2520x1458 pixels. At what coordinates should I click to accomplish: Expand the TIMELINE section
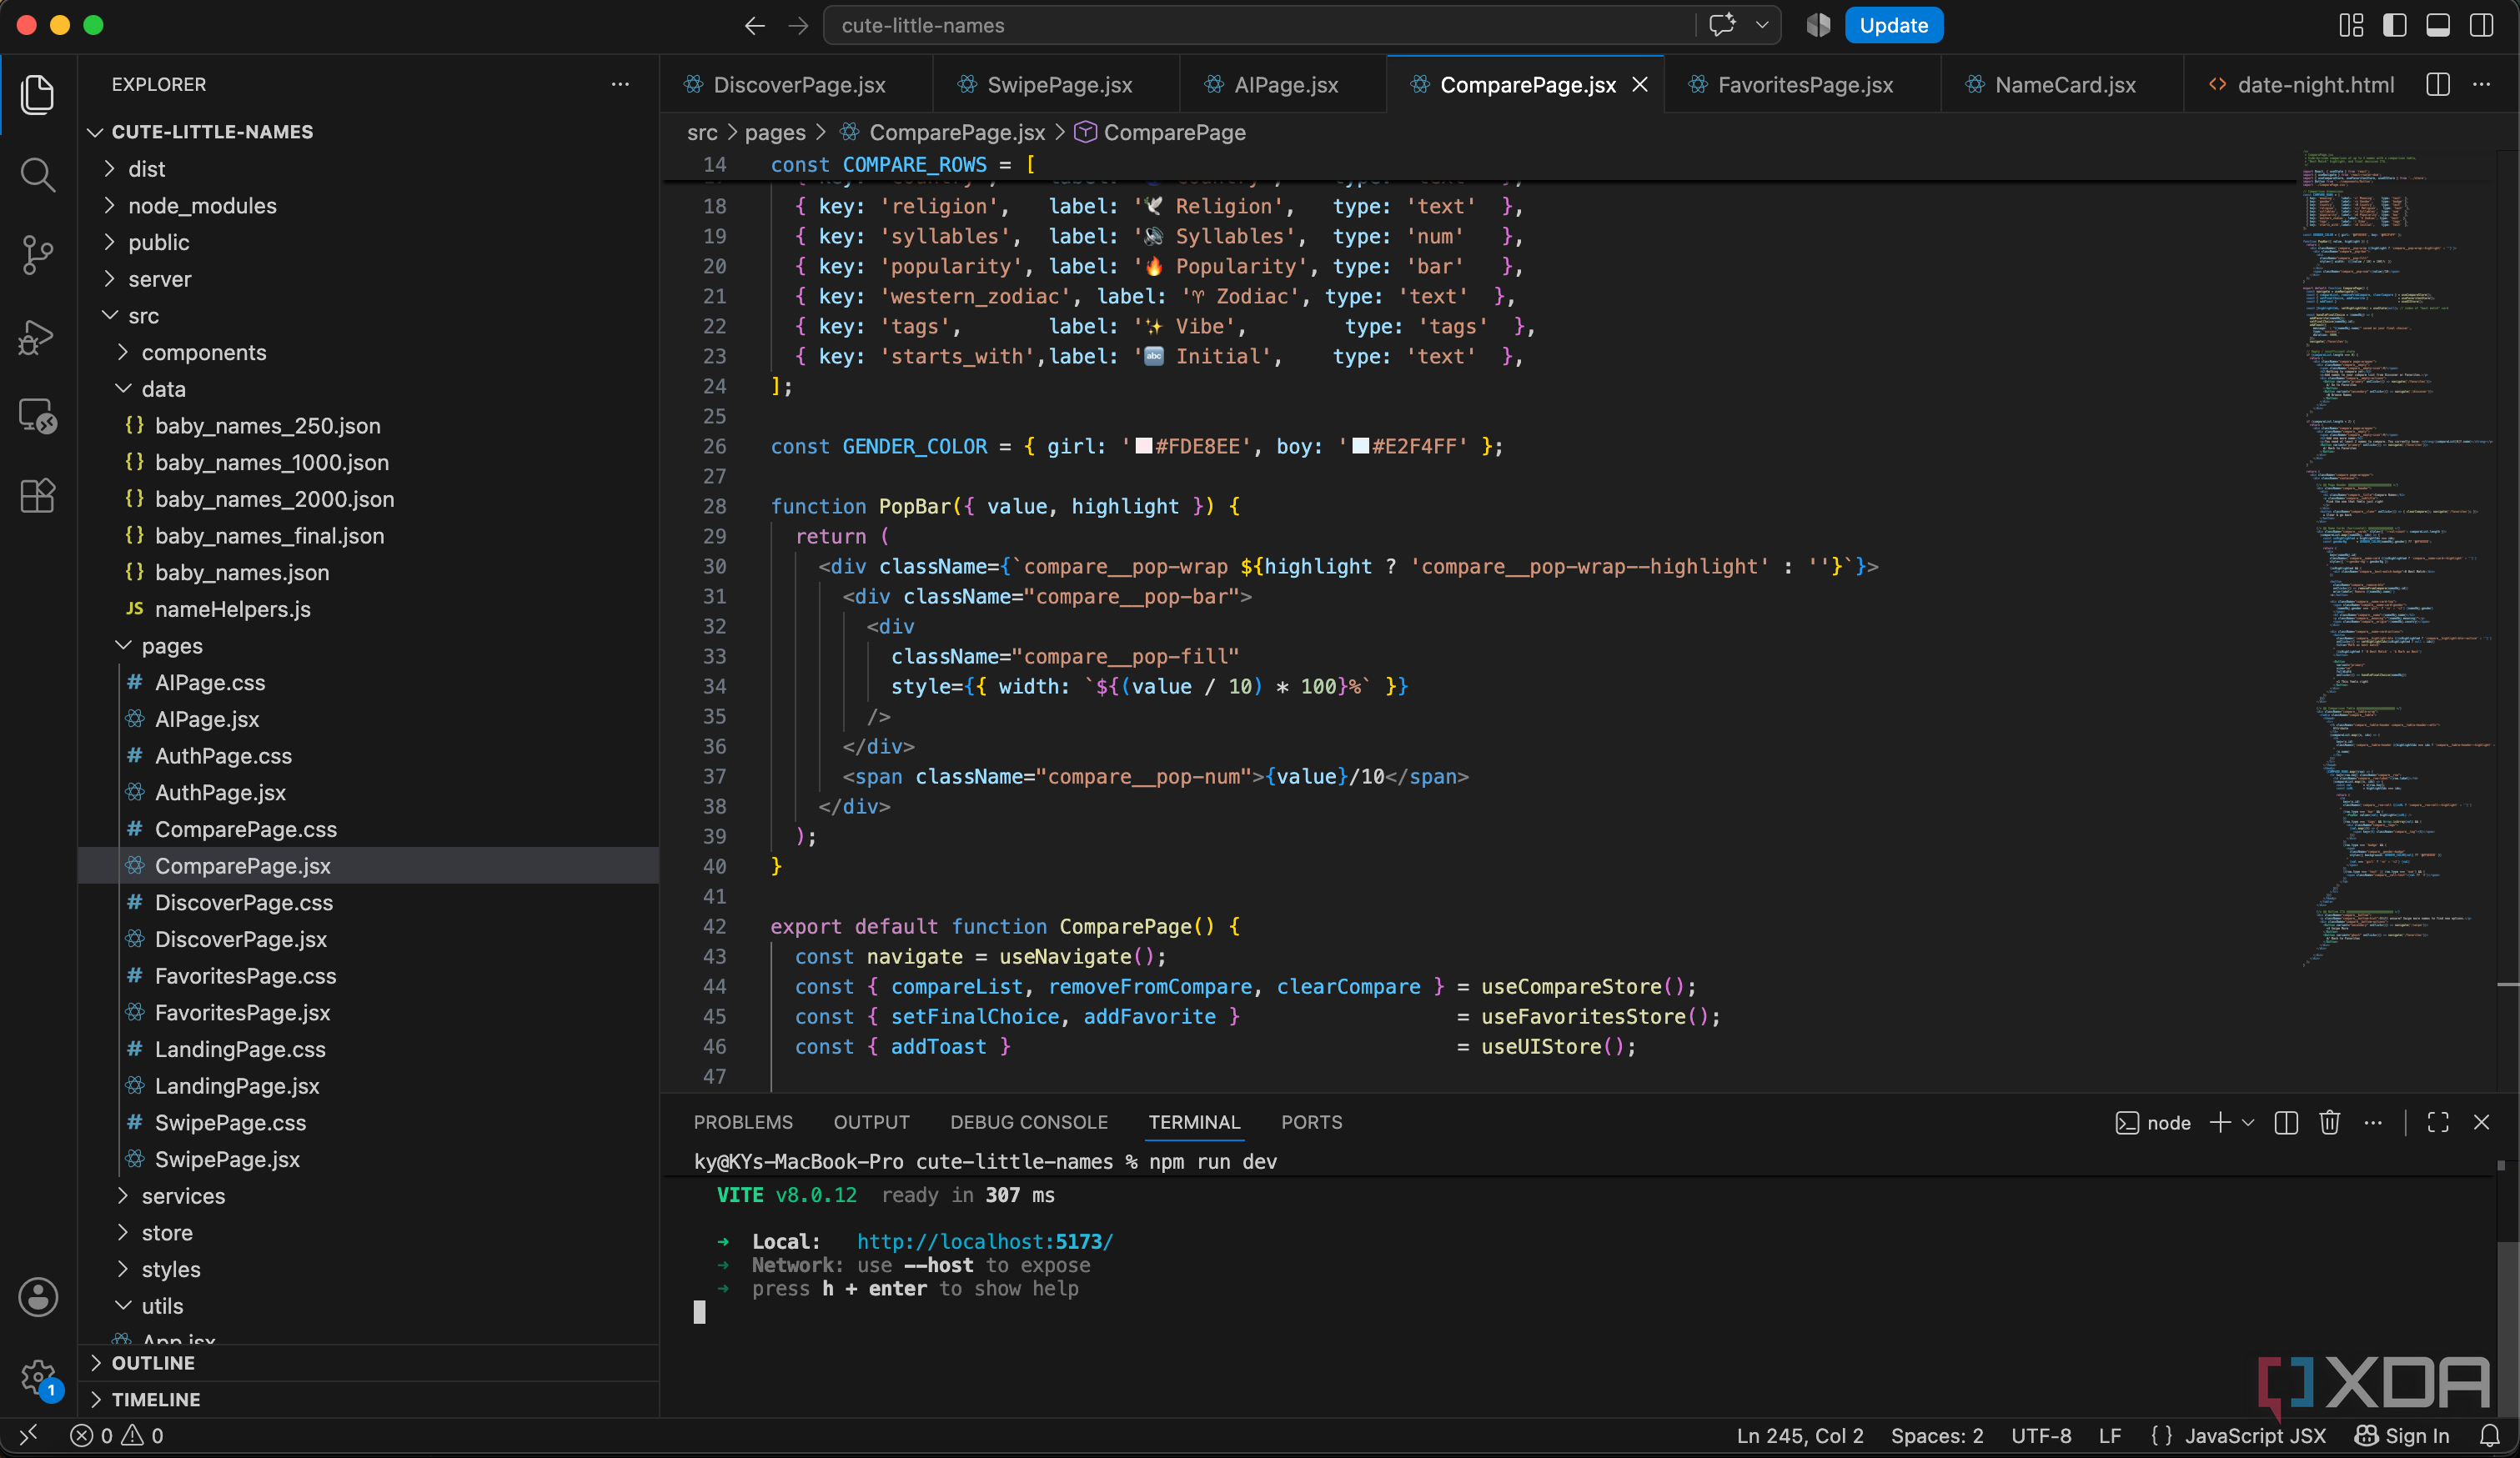(368, 1399)
